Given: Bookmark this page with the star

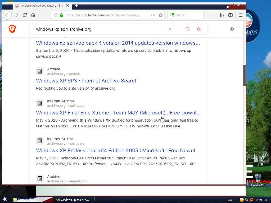Looking at the screenshot, I should [161, 15].
